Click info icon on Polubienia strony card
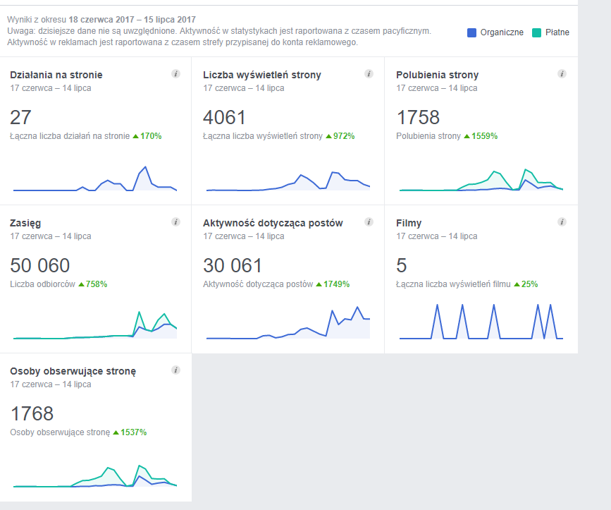 coord(562,73)
